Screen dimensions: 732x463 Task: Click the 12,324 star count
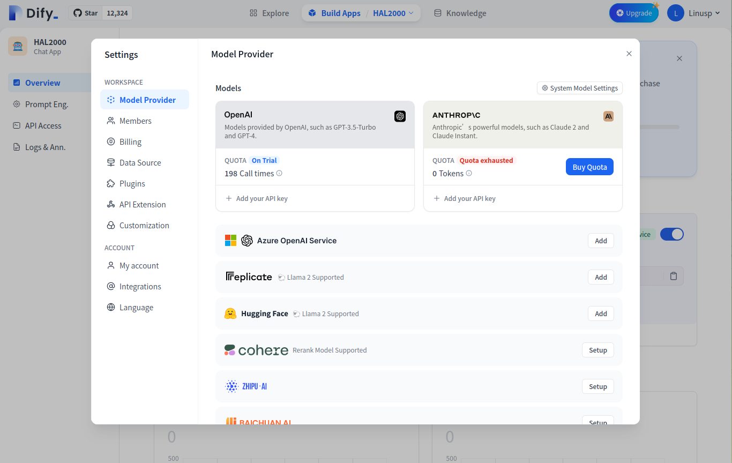coord(117,13)
